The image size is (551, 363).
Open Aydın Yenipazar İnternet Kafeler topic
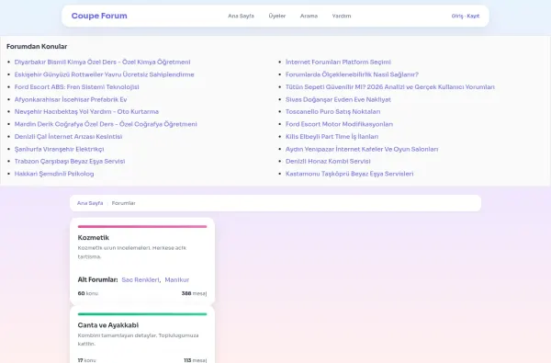(x=362, y=149)
